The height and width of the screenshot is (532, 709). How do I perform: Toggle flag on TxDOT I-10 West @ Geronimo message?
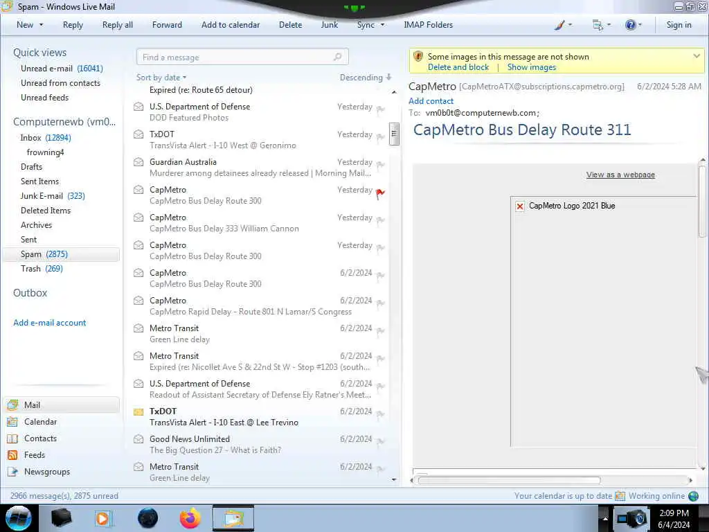pyautogui.click(x=380, y=137)
